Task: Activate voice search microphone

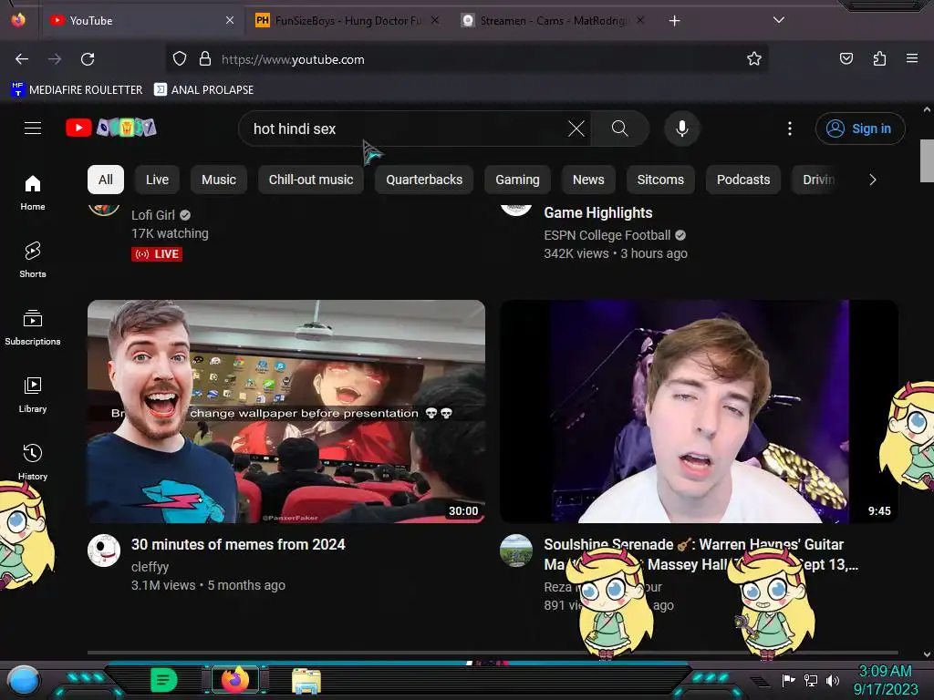Action: (x=682, y=129)
